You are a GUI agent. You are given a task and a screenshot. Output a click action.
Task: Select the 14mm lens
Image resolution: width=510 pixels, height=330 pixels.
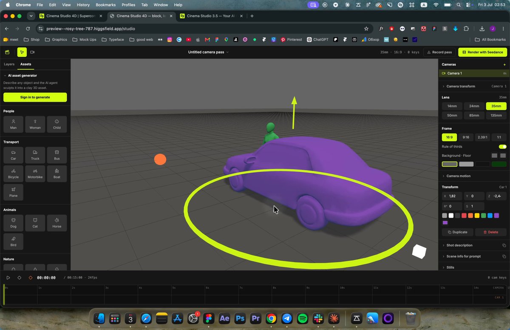[x=452, y=106]
